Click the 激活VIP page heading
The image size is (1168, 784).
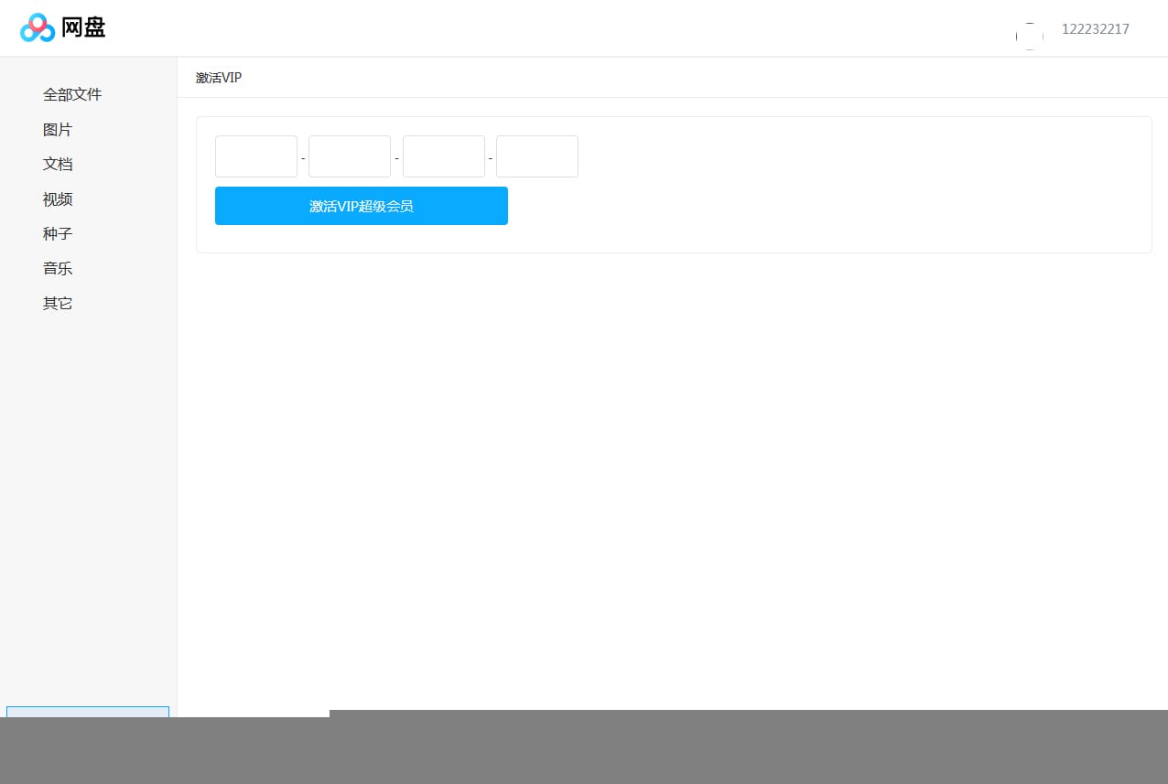pyautogui.click(x=219, y=78)
